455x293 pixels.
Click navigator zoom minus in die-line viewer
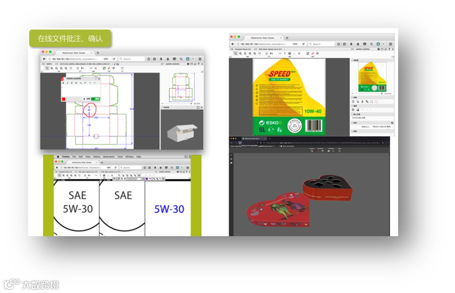pos(163,104)
